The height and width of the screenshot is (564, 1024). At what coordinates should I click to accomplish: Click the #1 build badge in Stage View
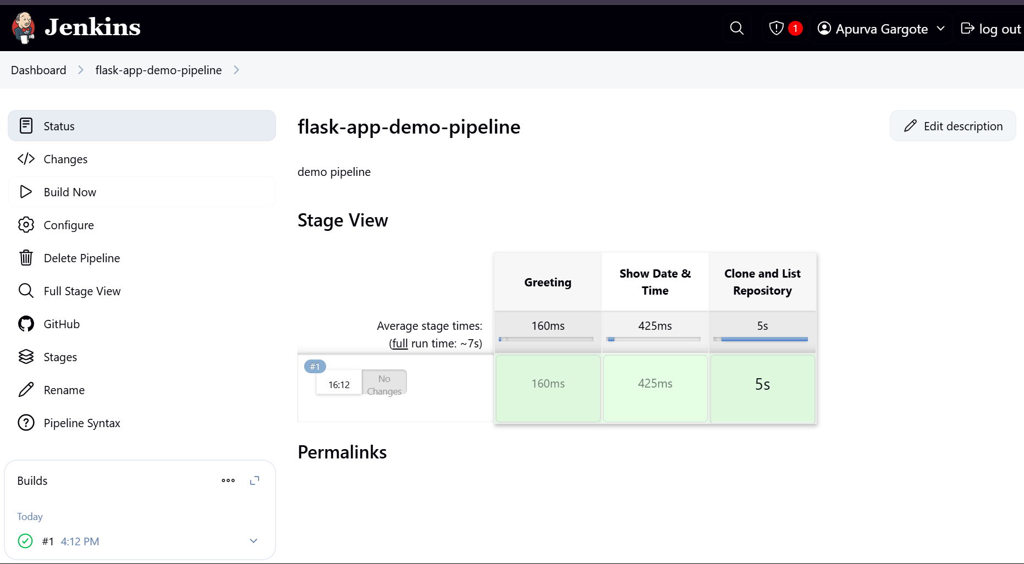[315, 367]
